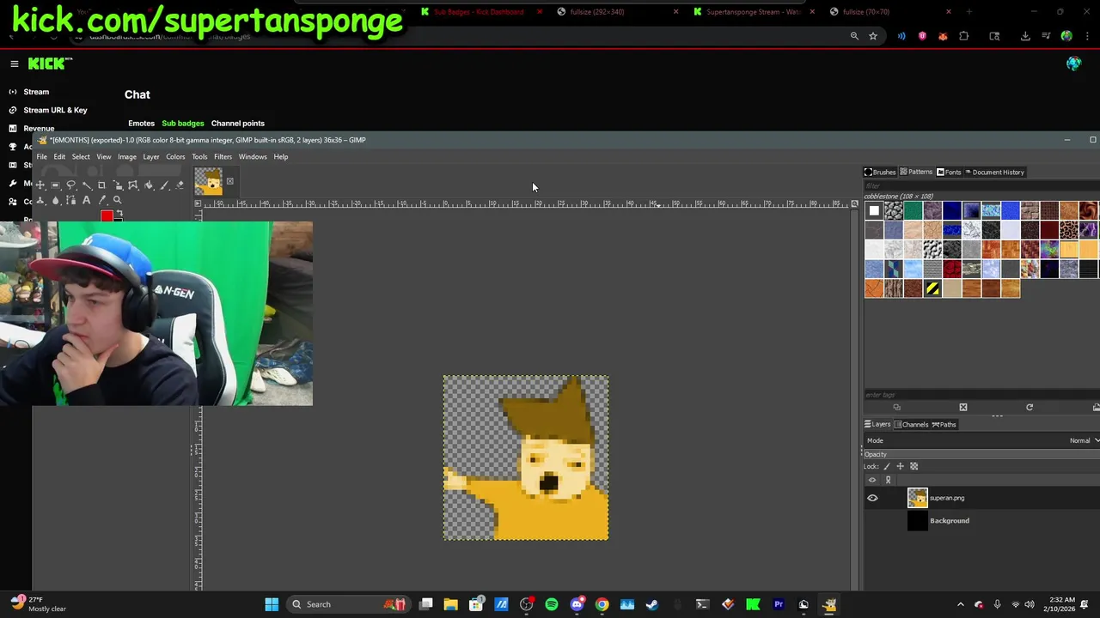The width and height of the screenshot is (1100, 618).
Task: Select the Unified Transform tool
Action: coord(117,185)
